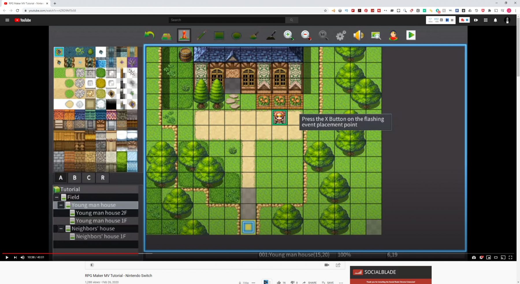This screenshot has height=284, width=520.
Task: Select tileset tab B
Action: (x=75, y=178)
